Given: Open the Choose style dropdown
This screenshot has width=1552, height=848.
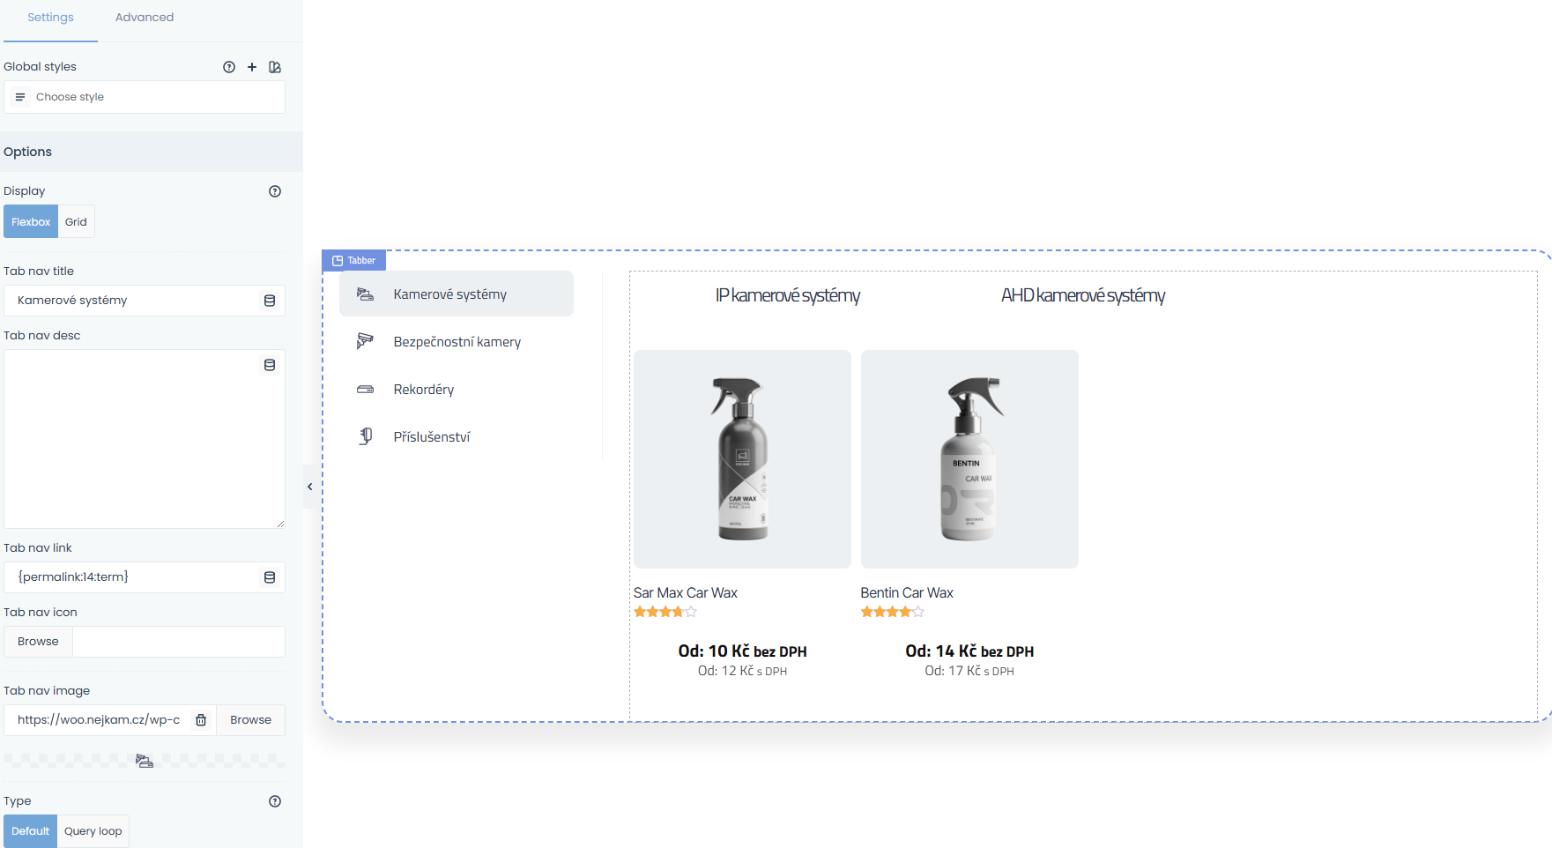Looking at the screenshot, I should coord(145,97).
